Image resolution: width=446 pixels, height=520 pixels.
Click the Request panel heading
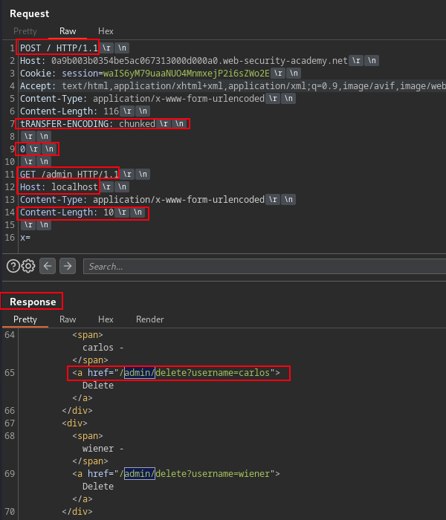coord(30,13)
